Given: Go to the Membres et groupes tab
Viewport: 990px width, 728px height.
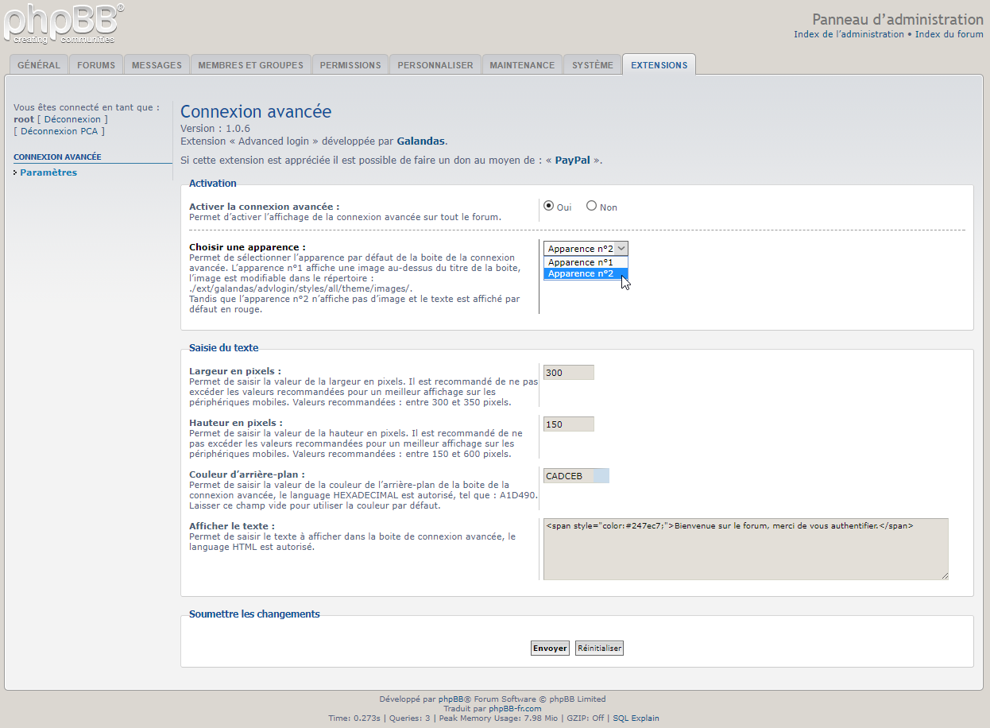Looking at the screenshot, I should click(250, 65).
